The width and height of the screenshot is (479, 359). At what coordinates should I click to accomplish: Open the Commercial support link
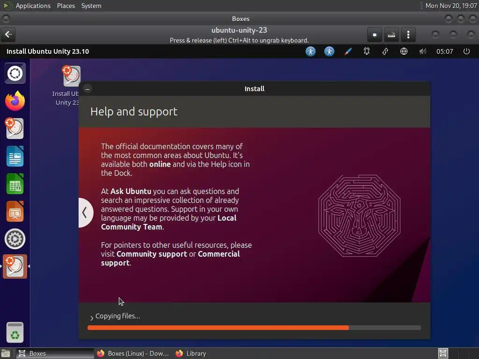coord(170,258)
